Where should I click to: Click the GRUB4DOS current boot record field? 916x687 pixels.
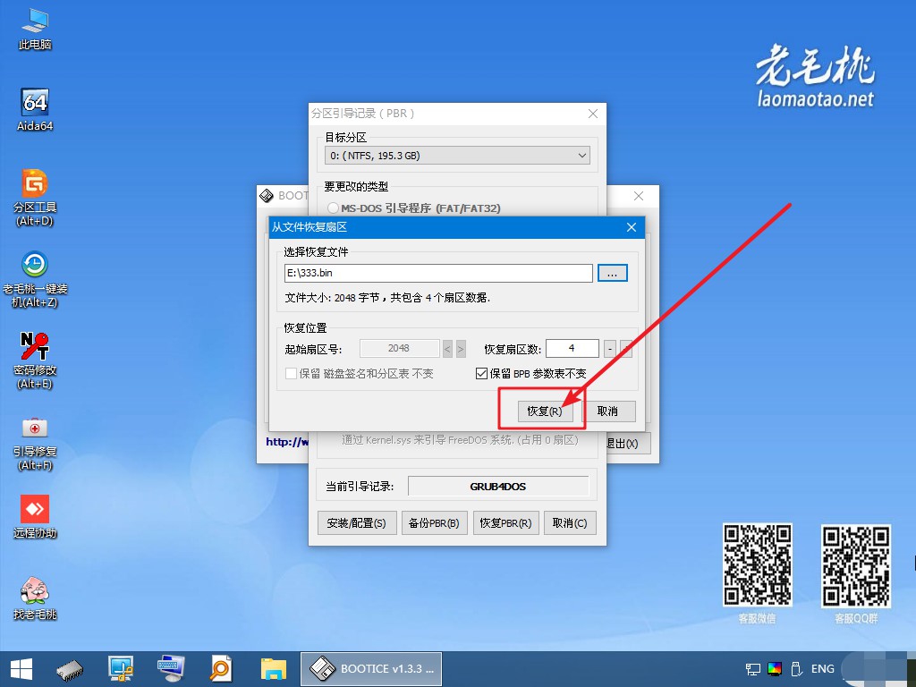[497, 486]
